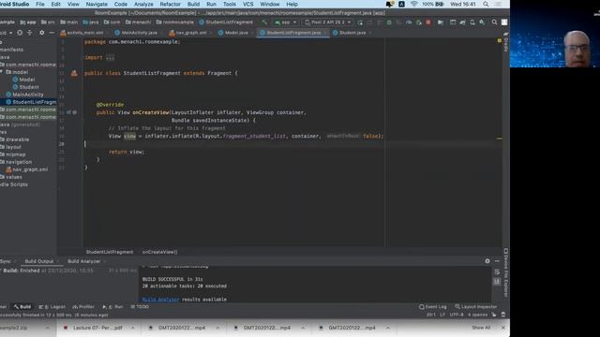Click the yellow warning indicator atop editor

(500, 40)
